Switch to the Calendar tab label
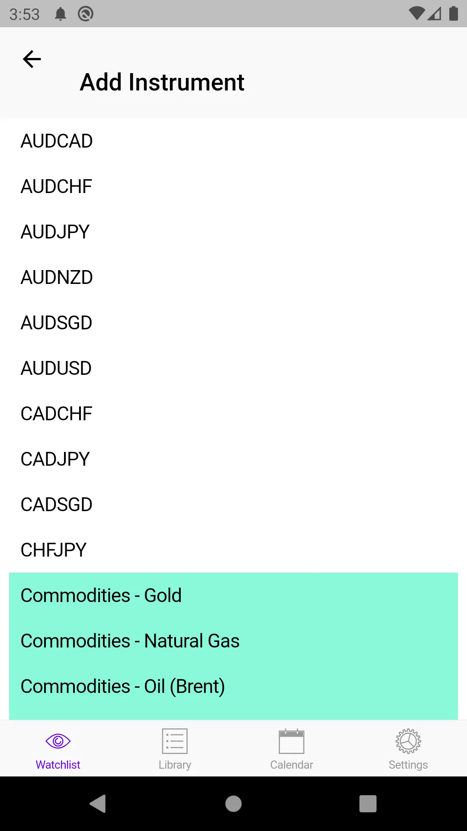Viewport: 467px width, 831px height. [291, 765]
